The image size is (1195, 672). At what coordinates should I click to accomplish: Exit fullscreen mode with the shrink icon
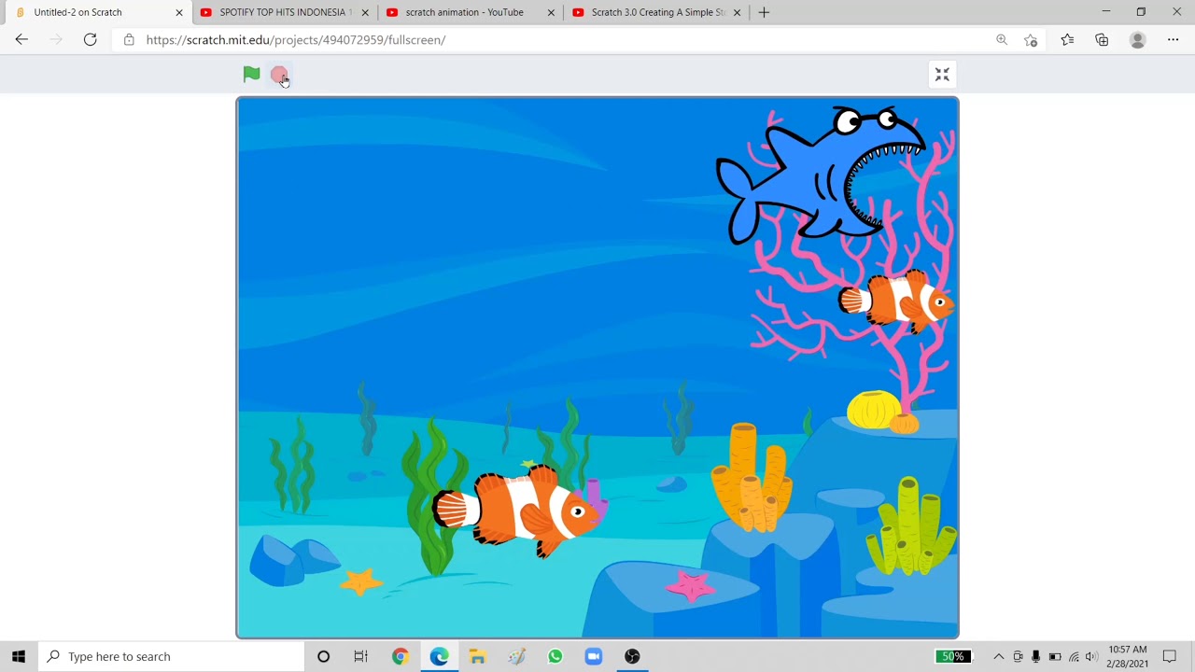pos(942,75)
